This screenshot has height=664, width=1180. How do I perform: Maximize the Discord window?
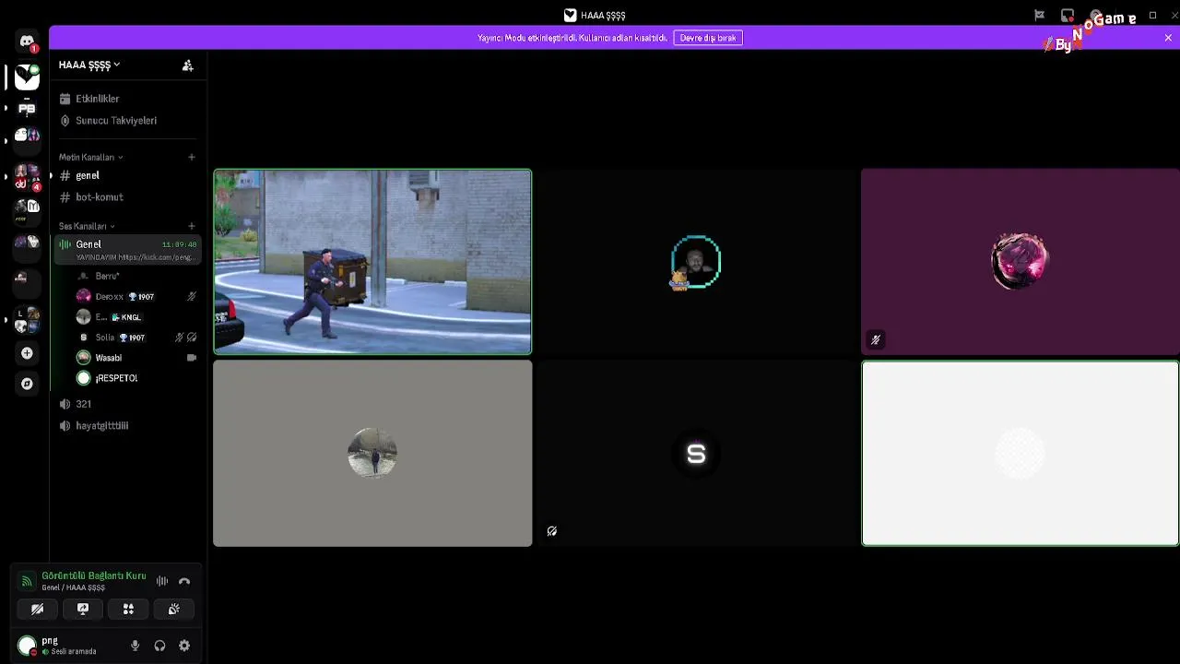pyautogui.click(x=1152, y=16)
